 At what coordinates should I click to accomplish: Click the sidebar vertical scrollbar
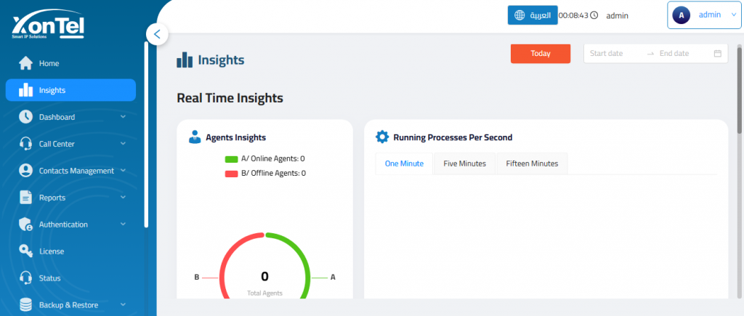[x=146, y=134]
